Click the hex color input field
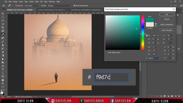This screenshot has height=103, width=183. 153,58
